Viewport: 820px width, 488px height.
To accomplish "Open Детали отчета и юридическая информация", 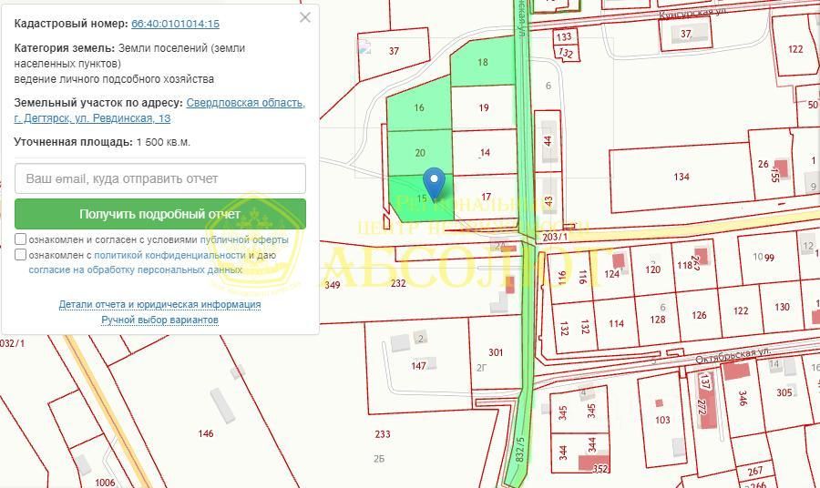I will click(x=159, y=304).
